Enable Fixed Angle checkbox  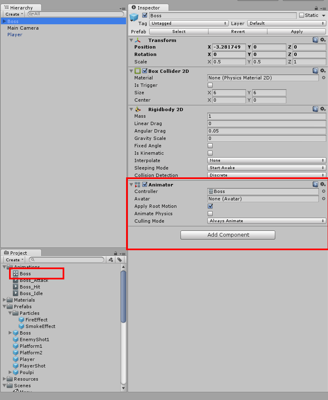210,146
